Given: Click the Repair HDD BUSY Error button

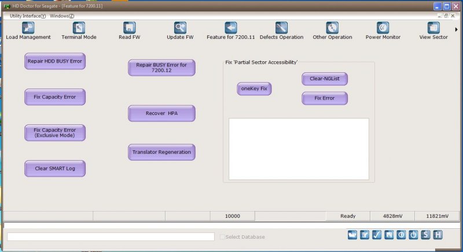Looking at the screenshot, I should 55,61.
